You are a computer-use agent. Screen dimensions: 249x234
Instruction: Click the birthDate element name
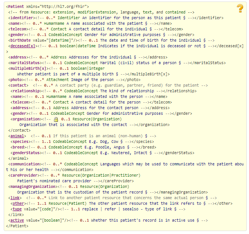[21, 40]
